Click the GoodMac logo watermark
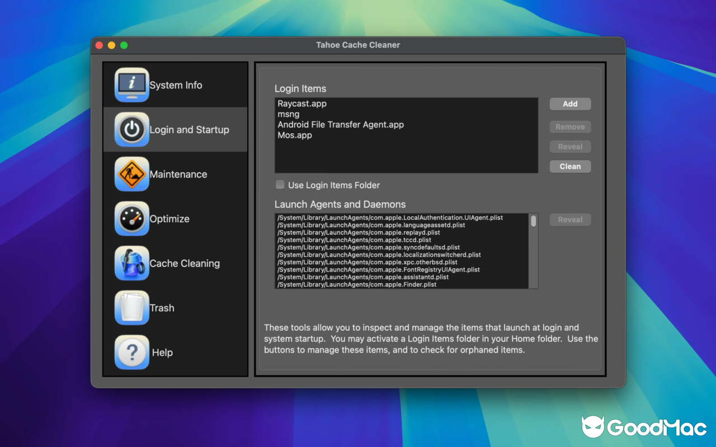Screen dimensions: 716x447 643,427
